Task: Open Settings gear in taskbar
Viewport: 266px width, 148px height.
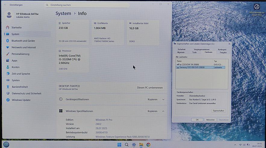Action: [134, 145]
